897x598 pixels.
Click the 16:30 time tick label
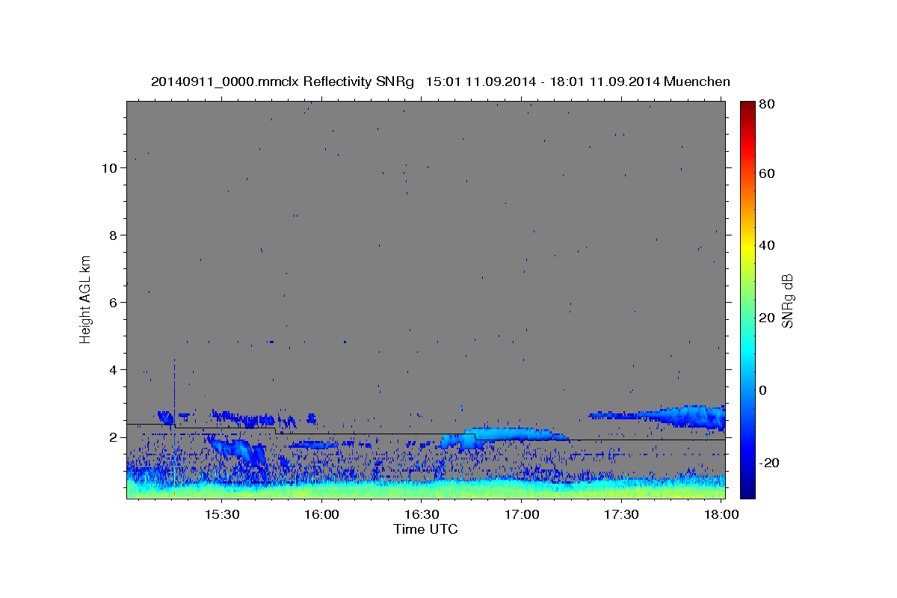(x=422, y=514)
